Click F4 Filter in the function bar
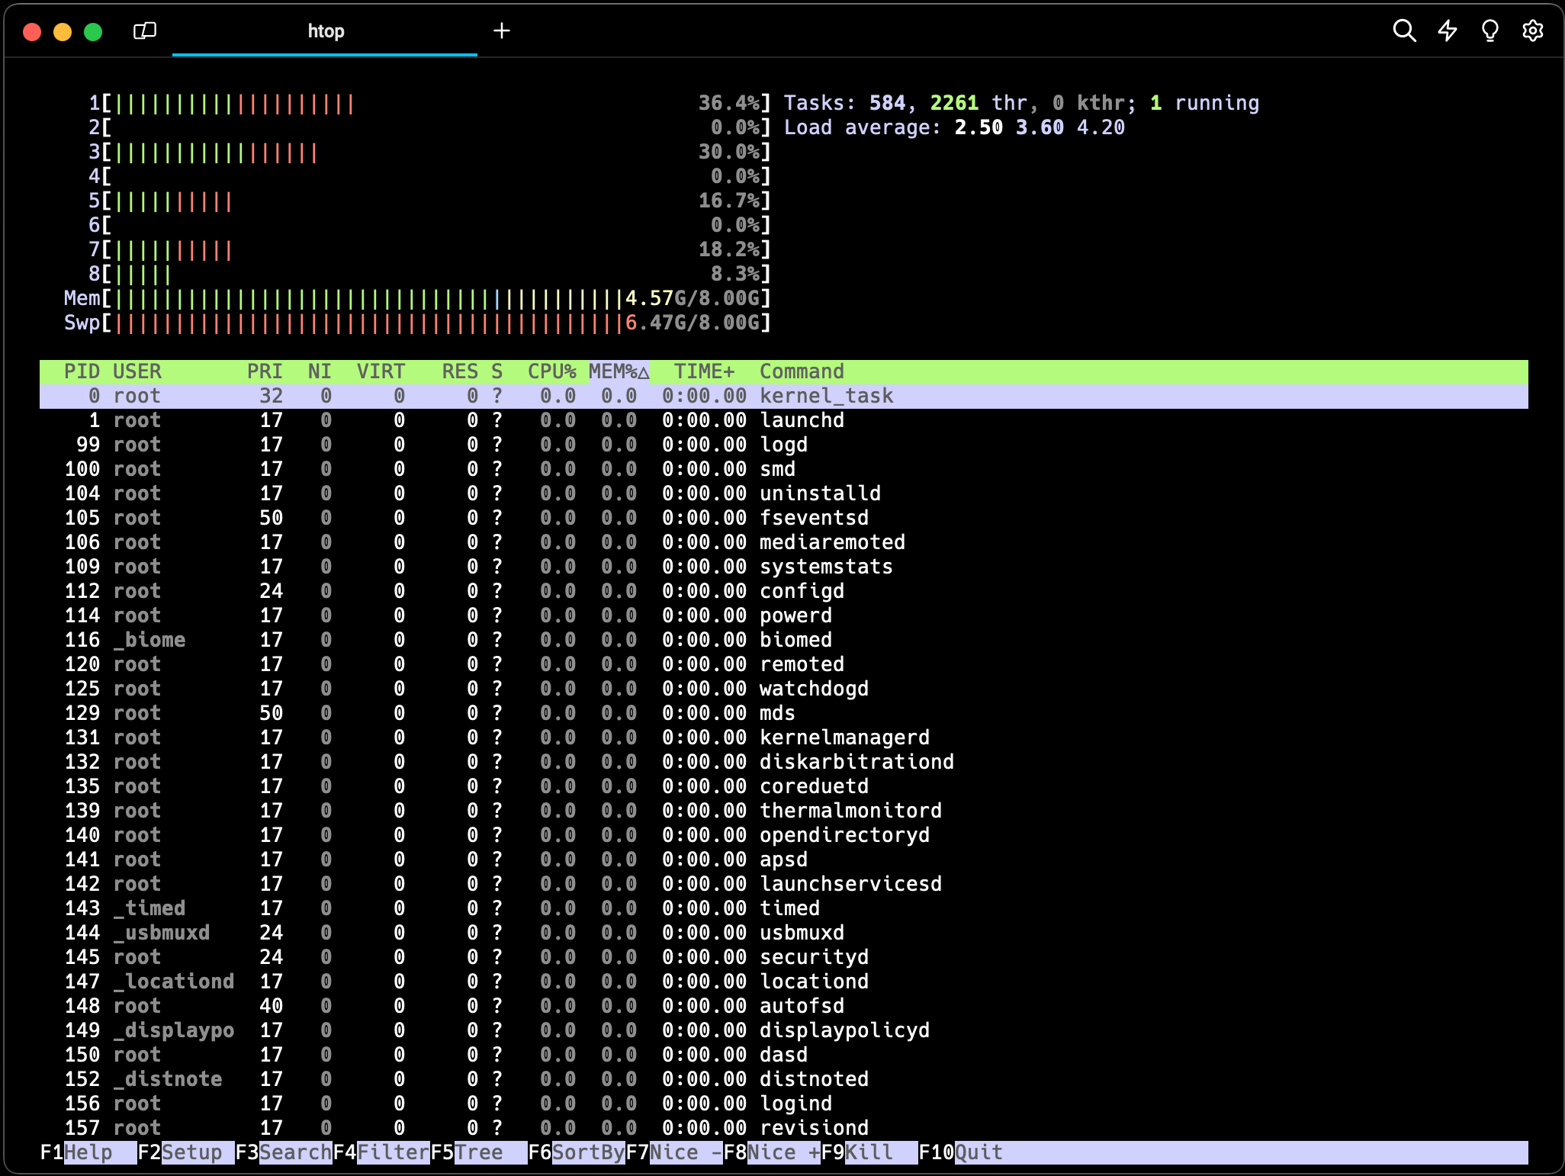This screenshot has height=1176, width=1565. [x=381, y=1152]
